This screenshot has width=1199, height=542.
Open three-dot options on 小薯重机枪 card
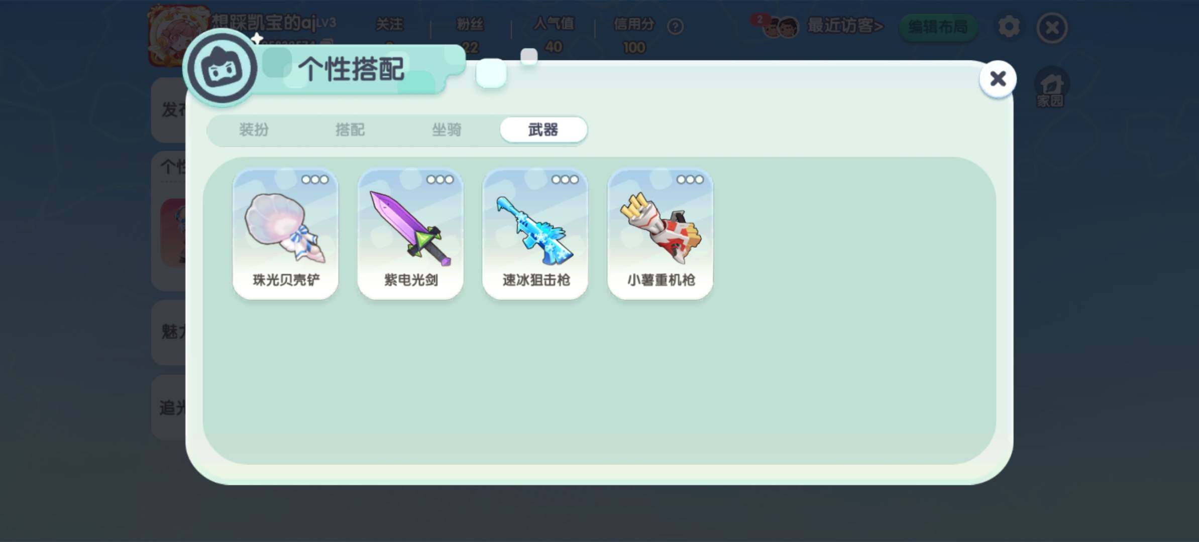click(690, 180)
